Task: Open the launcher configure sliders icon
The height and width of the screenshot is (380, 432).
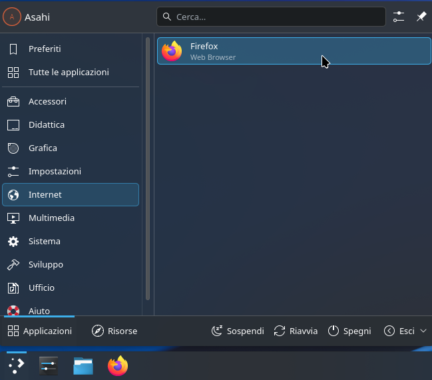Action: (399, 17)
